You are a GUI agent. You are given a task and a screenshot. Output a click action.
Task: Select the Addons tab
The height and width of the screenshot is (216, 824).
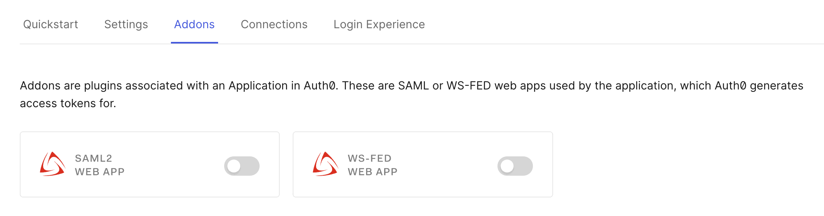coord(194,25)
